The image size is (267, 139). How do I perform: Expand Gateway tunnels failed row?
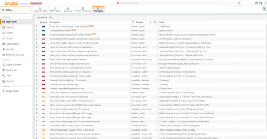[x=36, y=88]
